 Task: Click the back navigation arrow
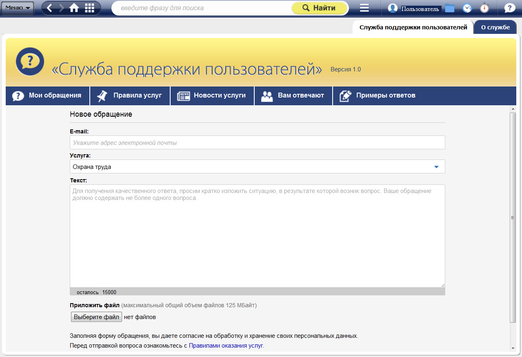[x=49, y=8]
